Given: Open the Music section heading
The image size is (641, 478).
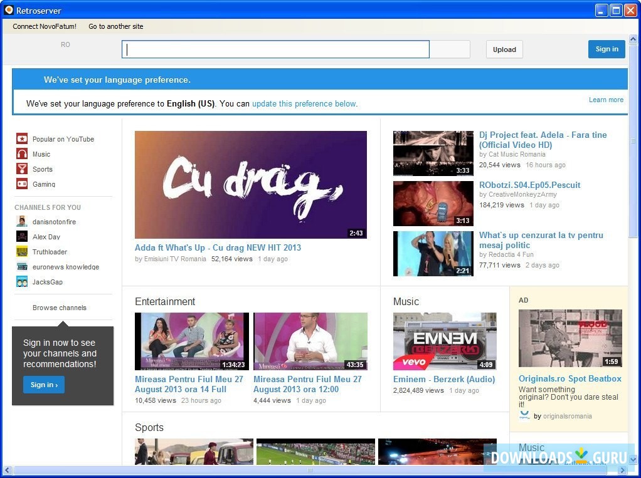Looking at the screenshot, I should pos(406,302).
